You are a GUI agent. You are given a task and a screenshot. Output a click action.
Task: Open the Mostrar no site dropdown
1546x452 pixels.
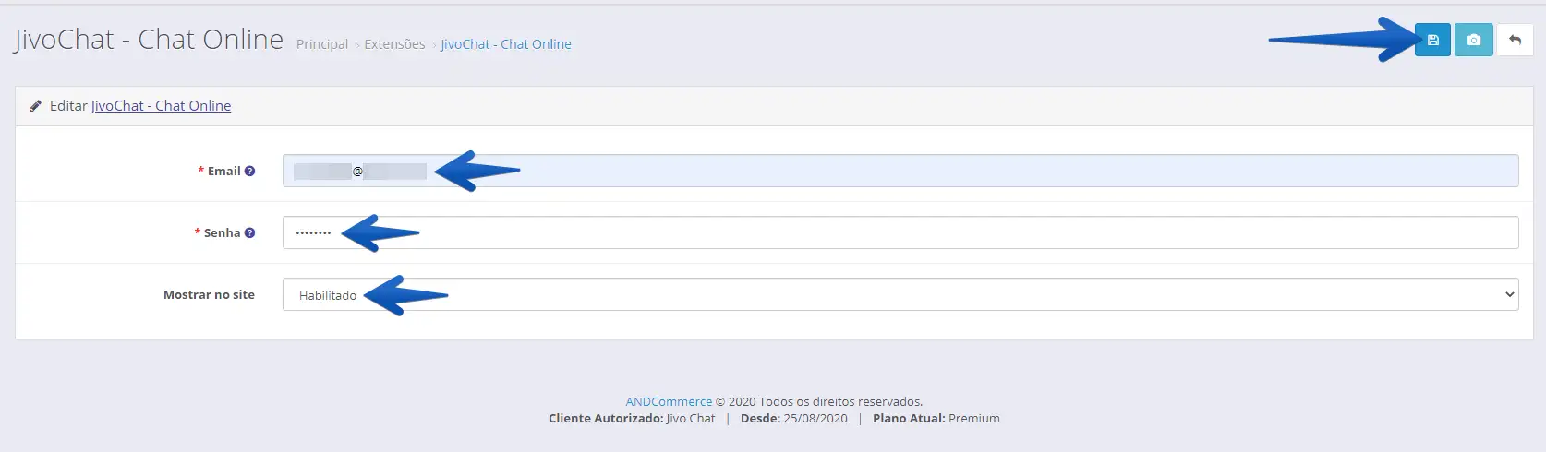[900, 294]
